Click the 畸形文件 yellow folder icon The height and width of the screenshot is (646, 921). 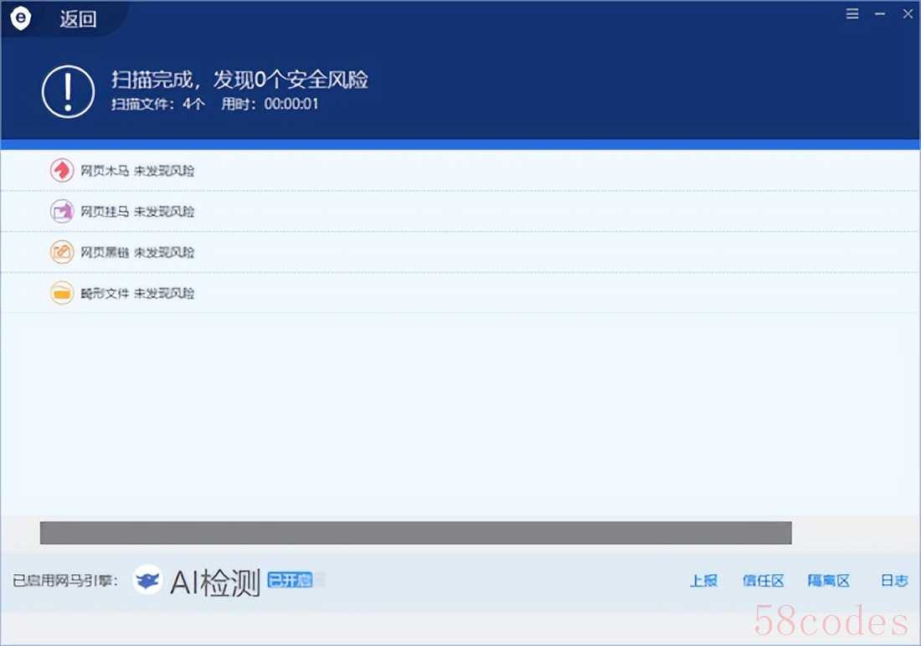click(62, 293)
